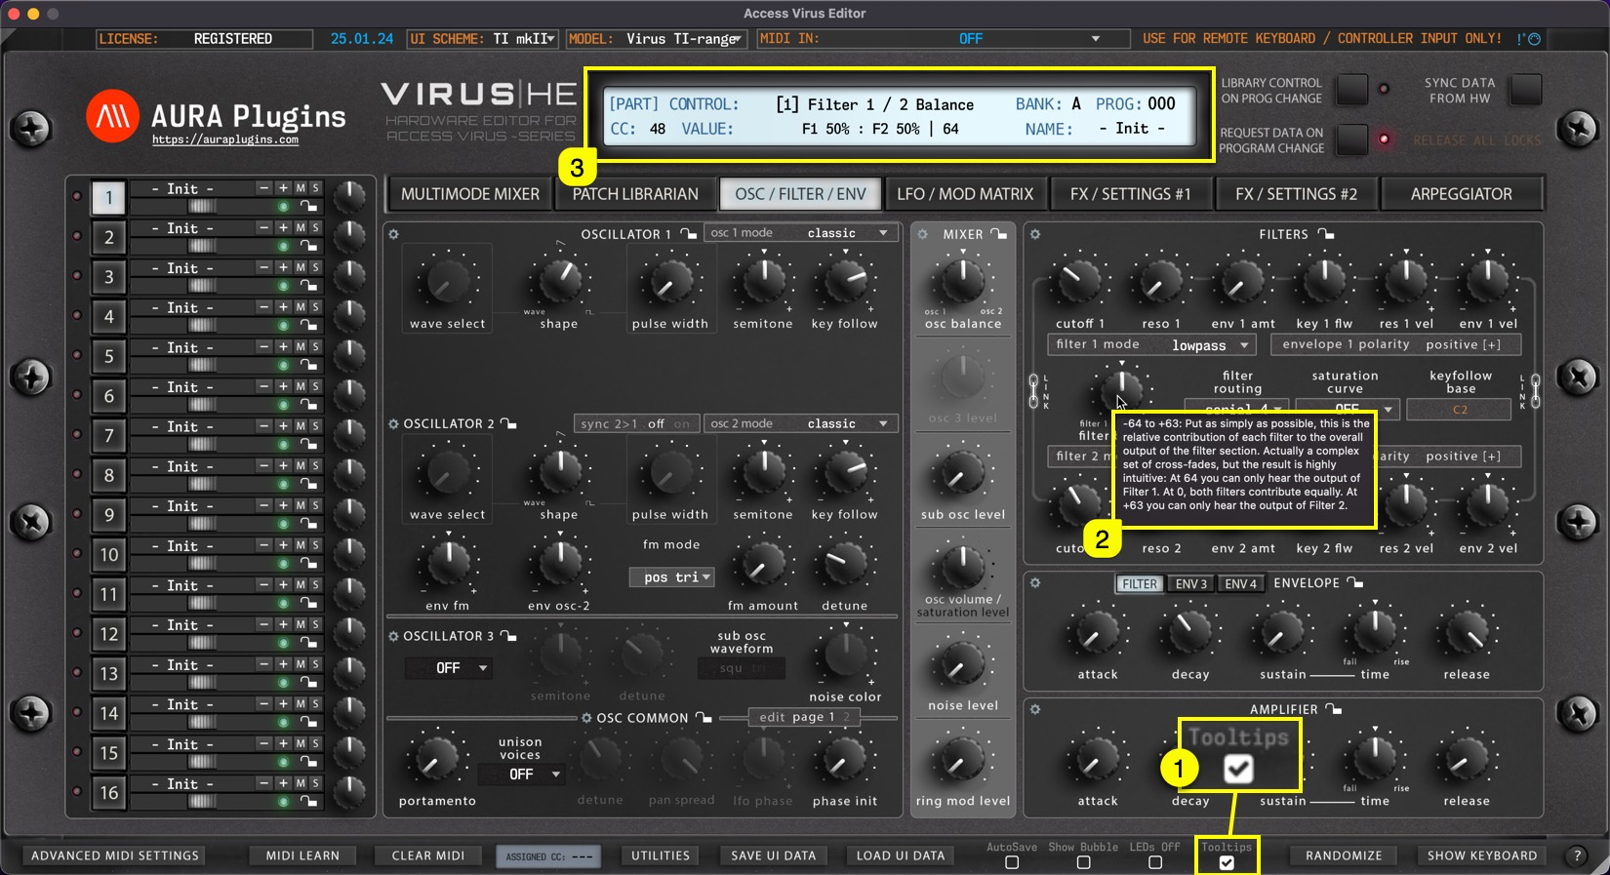Screen dimensions: 1610x875
Task: Expand the filter 1 mode lowpass dropdown
Action: 1211,345
